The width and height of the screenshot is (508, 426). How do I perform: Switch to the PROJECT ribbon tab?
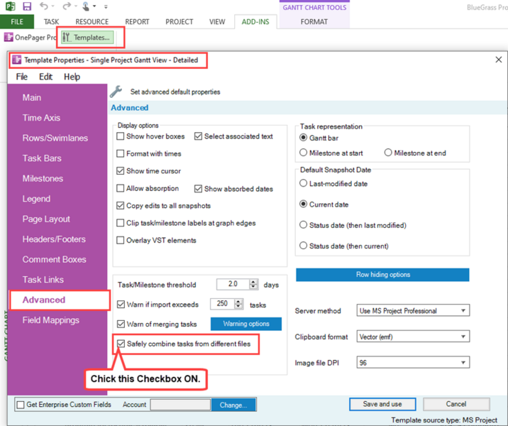(x=180, y=22)
